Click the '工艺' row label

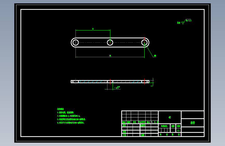[124, 135]
